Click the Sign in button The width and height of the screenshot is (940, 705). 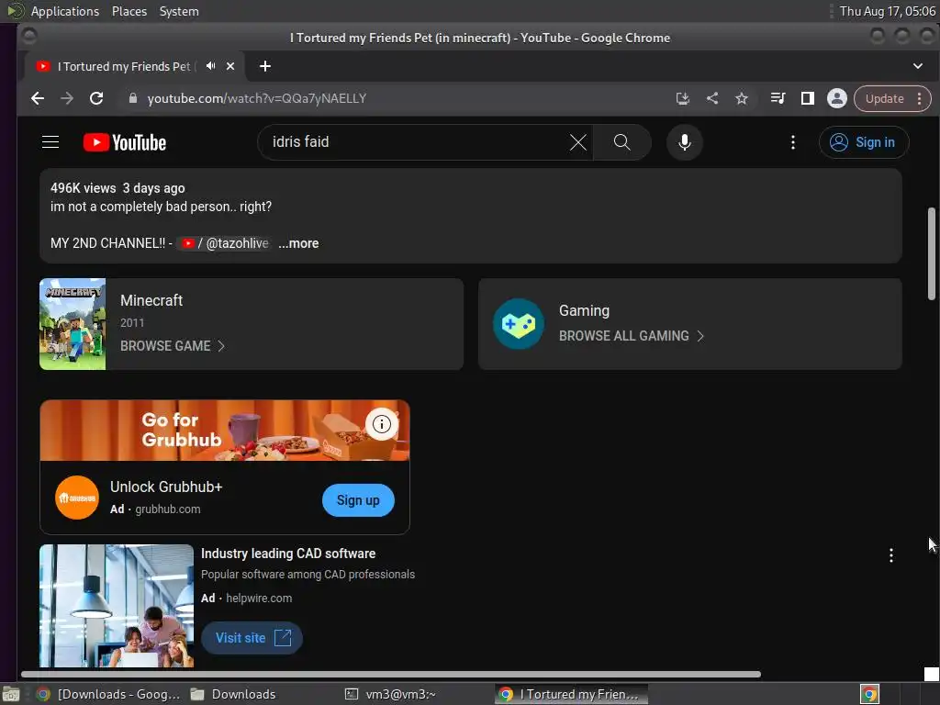pyautogui.click(x=863, y=142)
